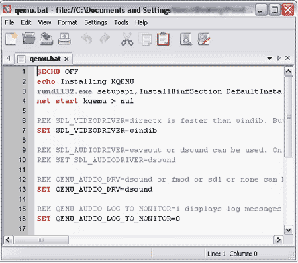
Task: Open the File menu
Action: pyautogui.click(x=9, y=22)
